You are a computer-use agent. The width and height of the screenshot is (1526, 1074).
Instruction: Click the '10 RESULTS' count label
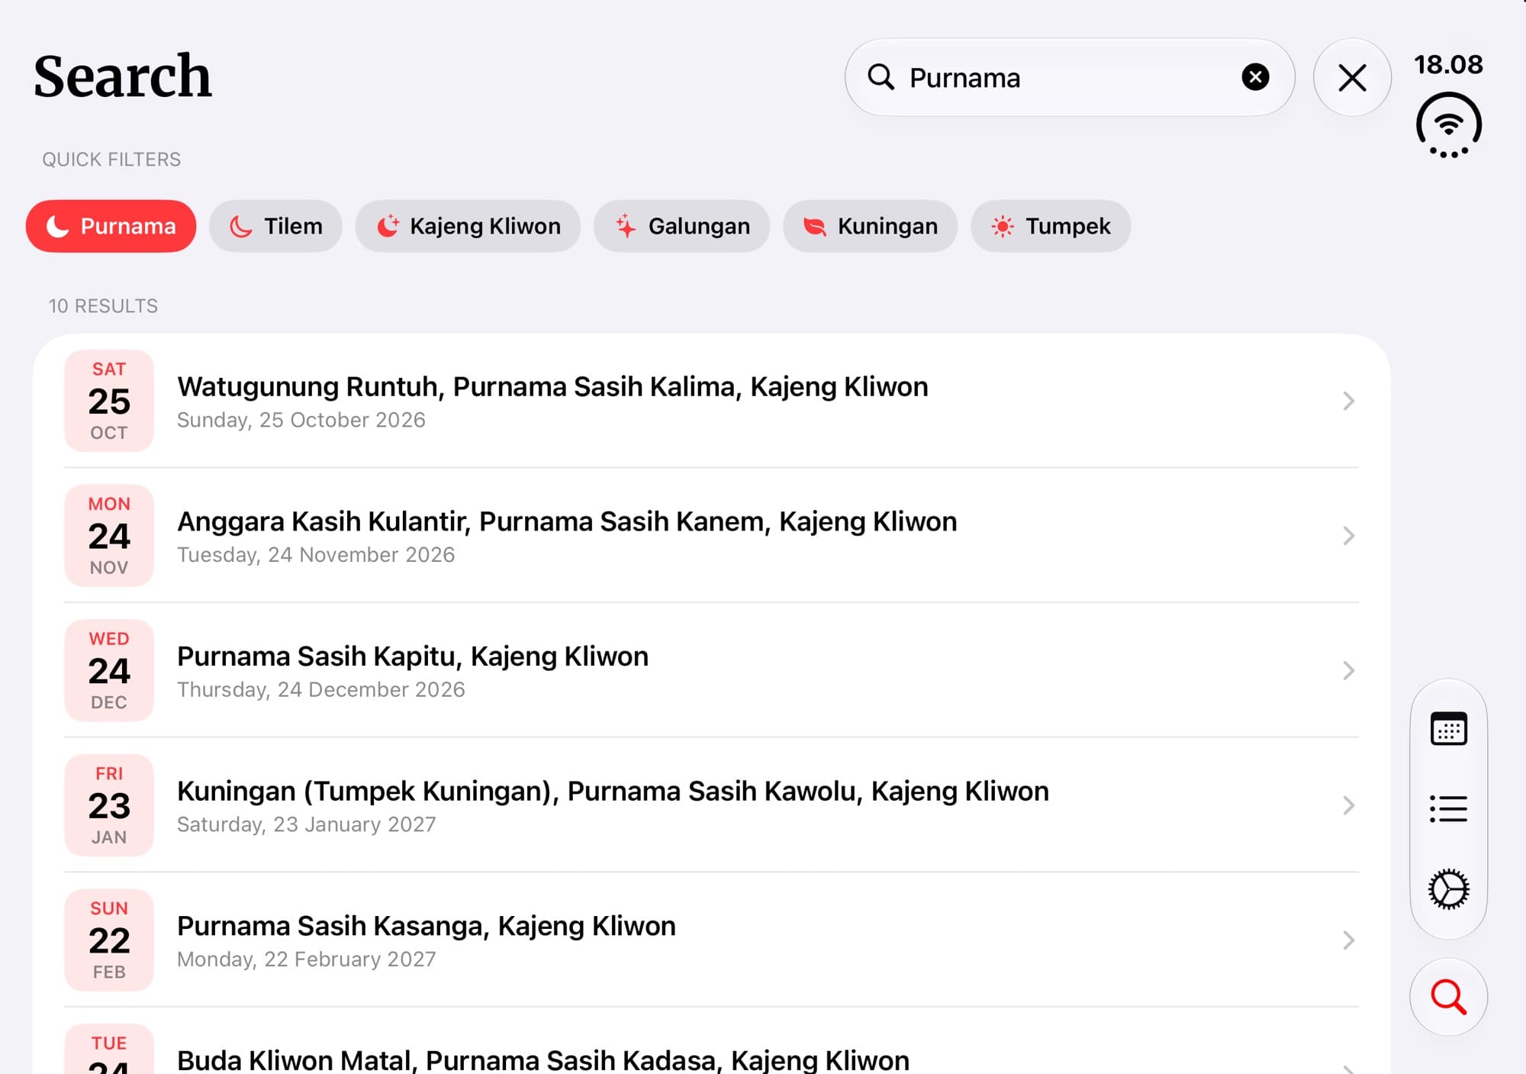pyautogui.click(x=103, y=306)
